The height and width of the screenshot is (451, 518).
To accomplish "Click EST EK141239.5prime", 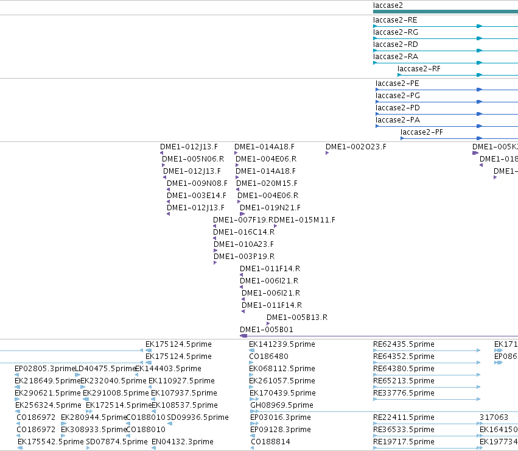I will click(282, 344).
